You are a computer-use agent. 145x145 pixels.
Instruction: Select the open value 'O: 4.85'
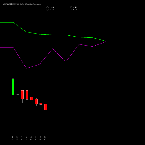click(x=50, y=10)
